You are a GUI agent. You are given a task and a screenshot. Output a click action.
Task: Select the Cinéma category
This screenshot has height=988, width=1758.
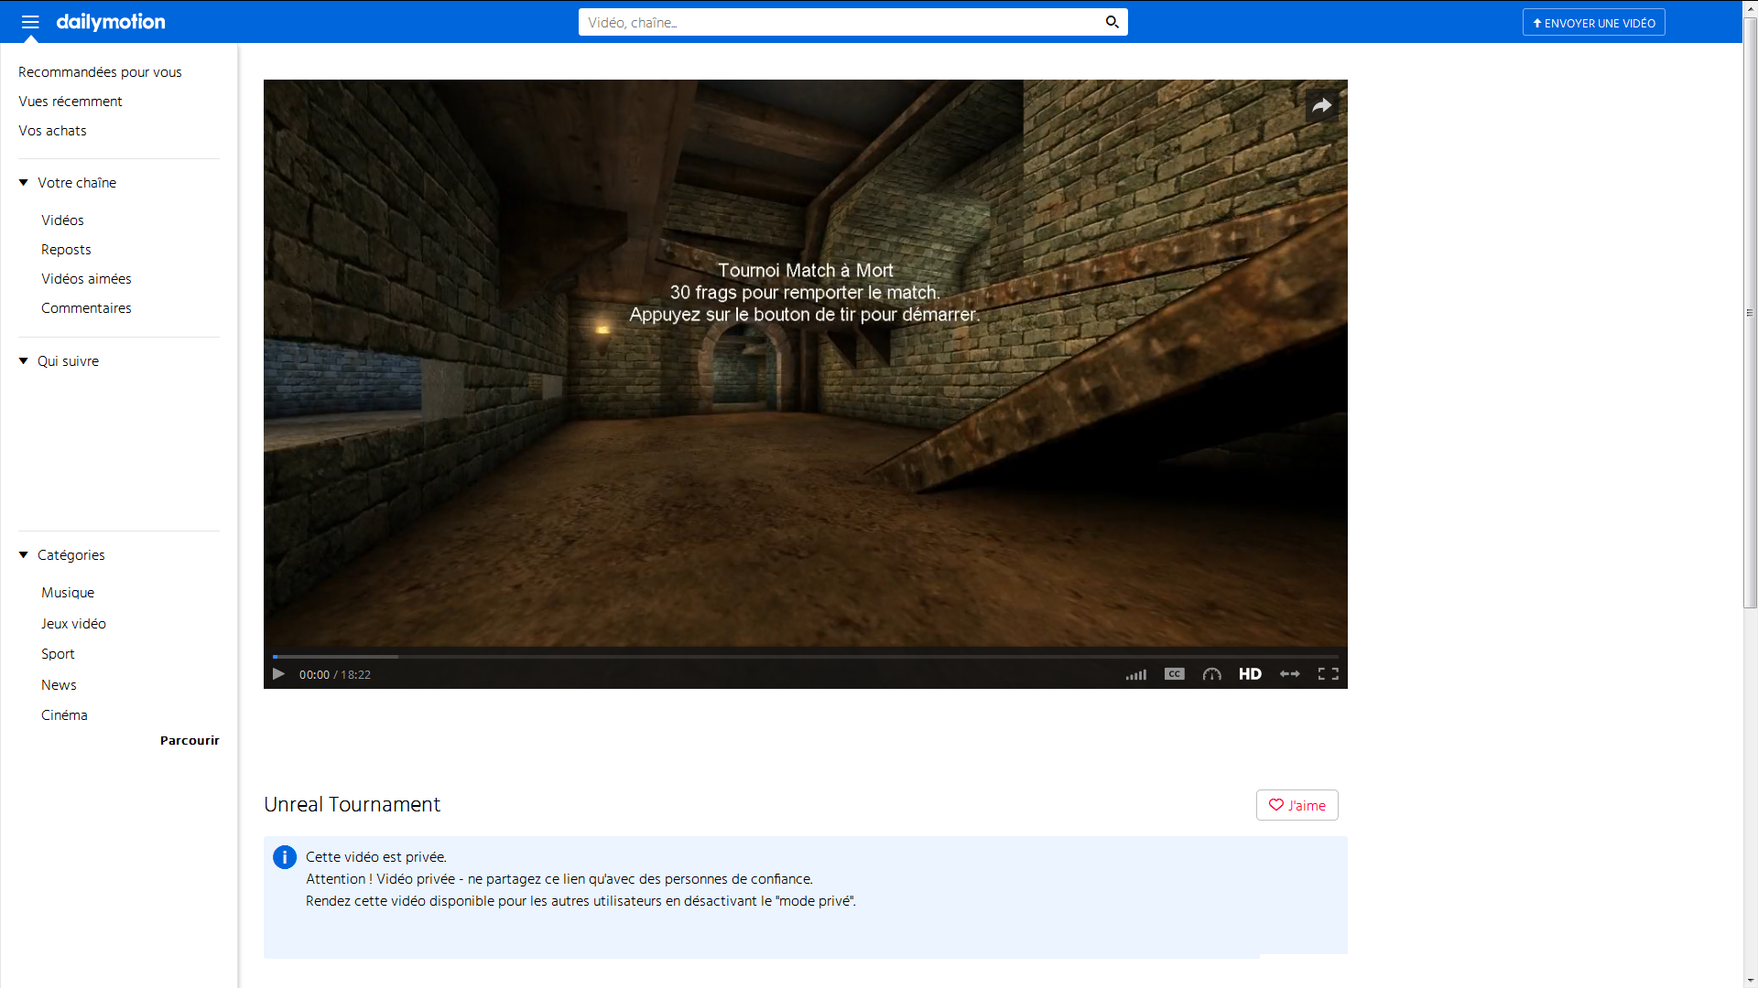pyautogui.click(x=64, y=715)
